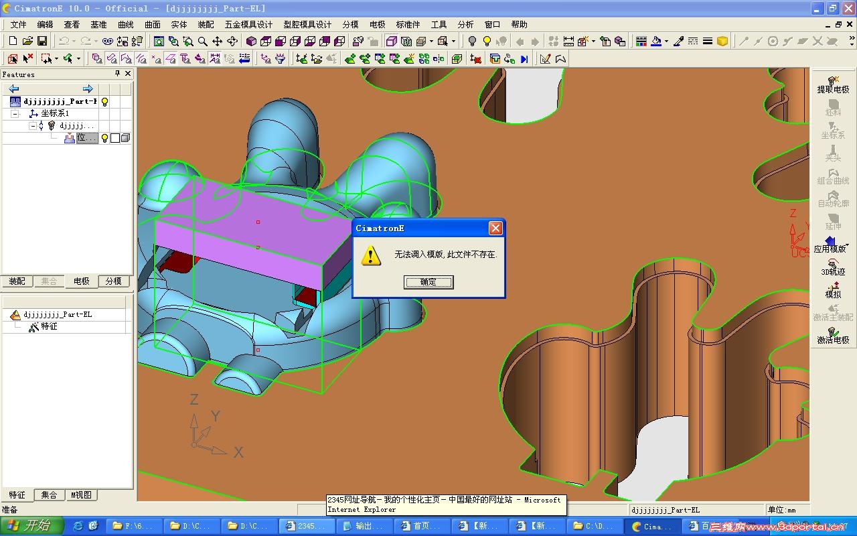
Task: Collapse the djjjj... child tree node
Action: (32, 126)
